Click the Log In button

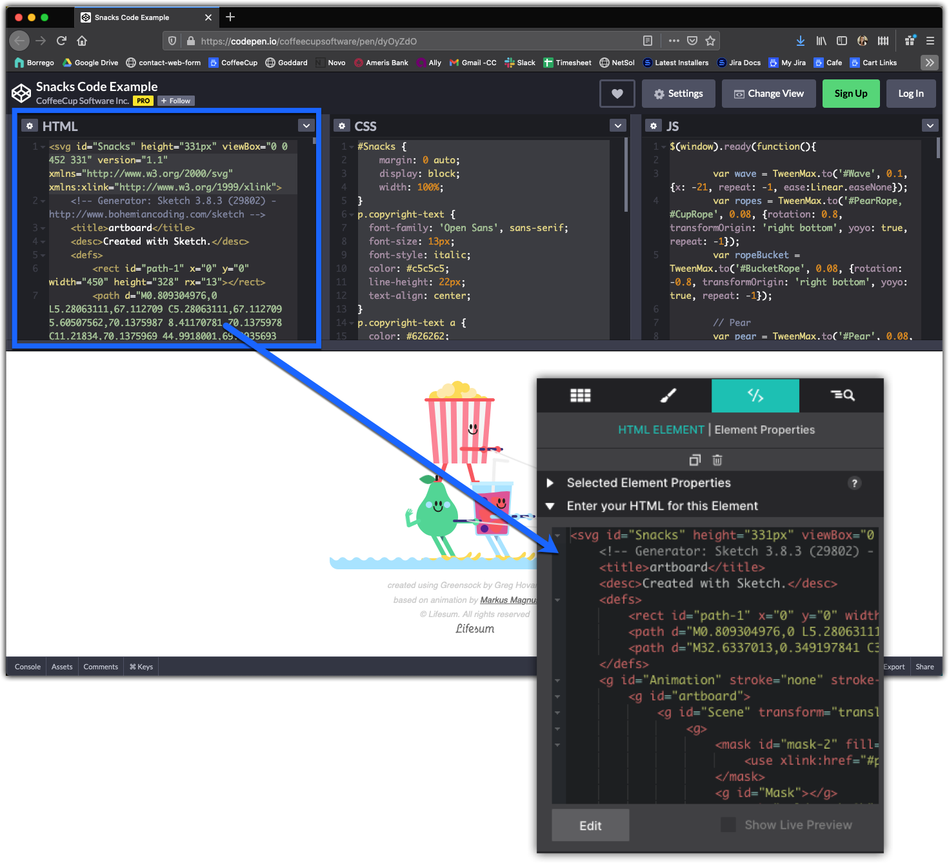pos(911,94)
